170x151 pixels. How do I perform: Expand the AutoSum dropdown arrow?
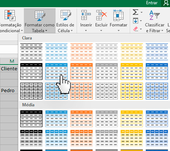(x=141, y=12)
